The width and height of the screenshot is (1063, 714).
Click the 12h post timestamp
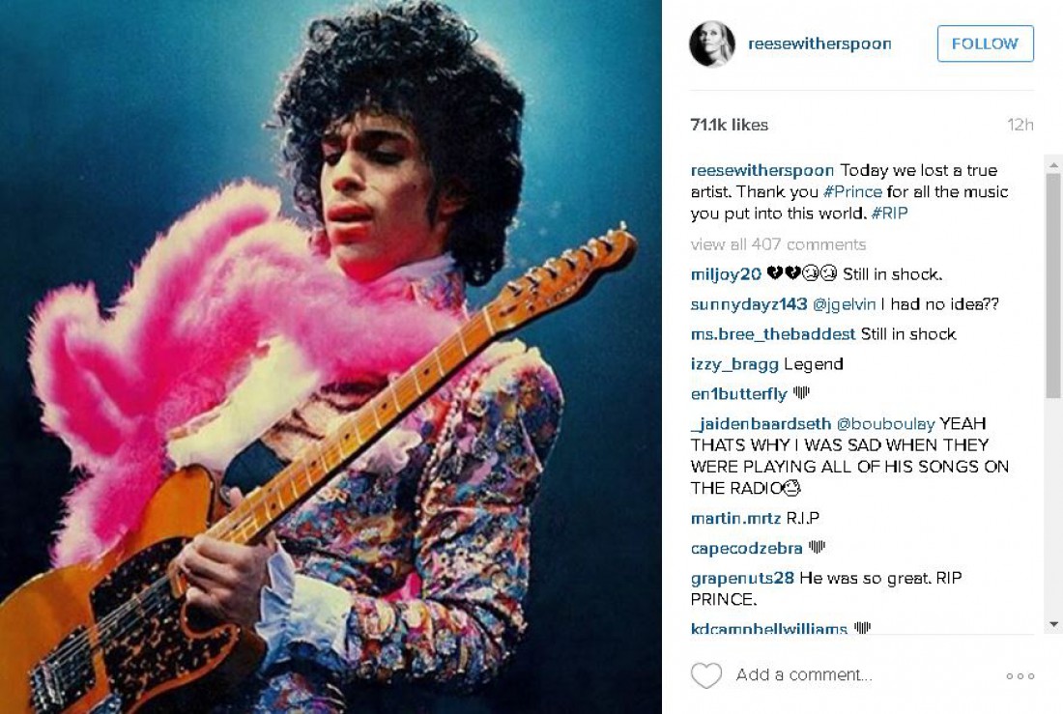click(1020, 125)
